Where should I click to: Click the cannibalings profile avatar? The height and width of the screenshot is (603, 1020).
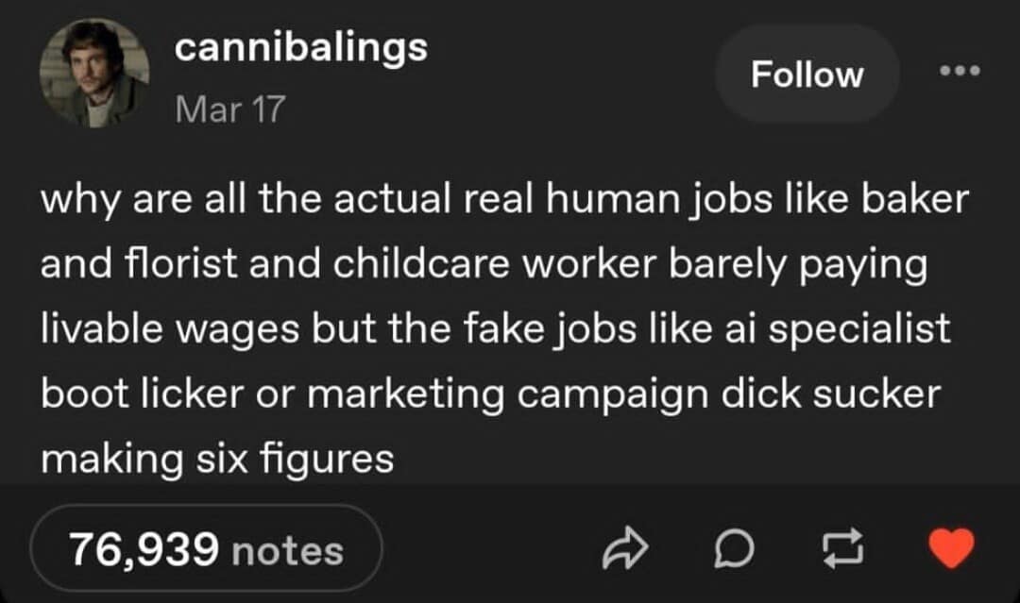(x=93, y=73)
